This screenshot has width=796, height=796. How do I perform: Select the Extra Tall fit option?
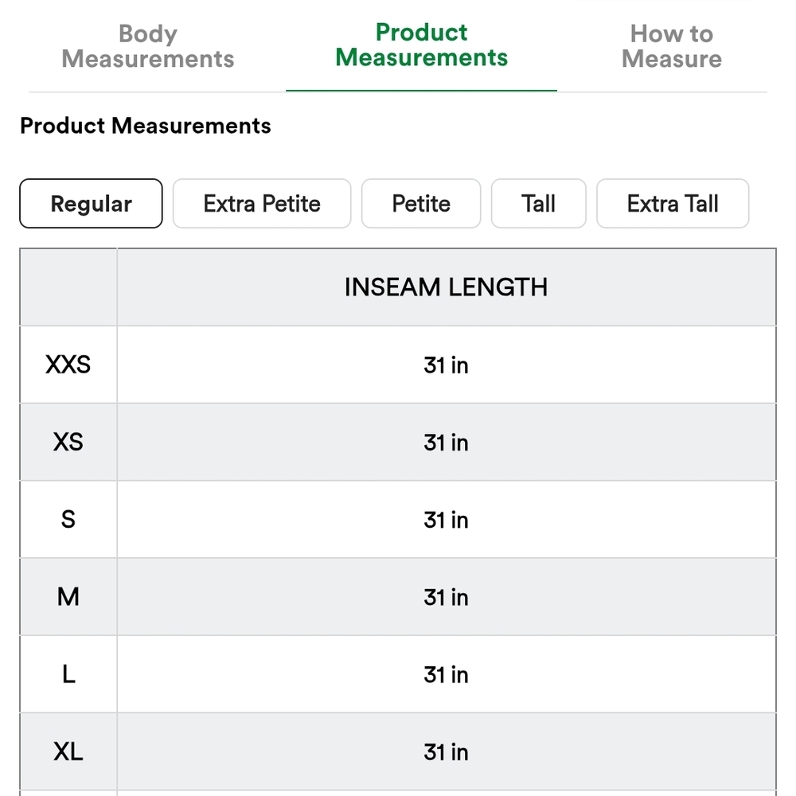pyautogui.click(x=673, y=204)
